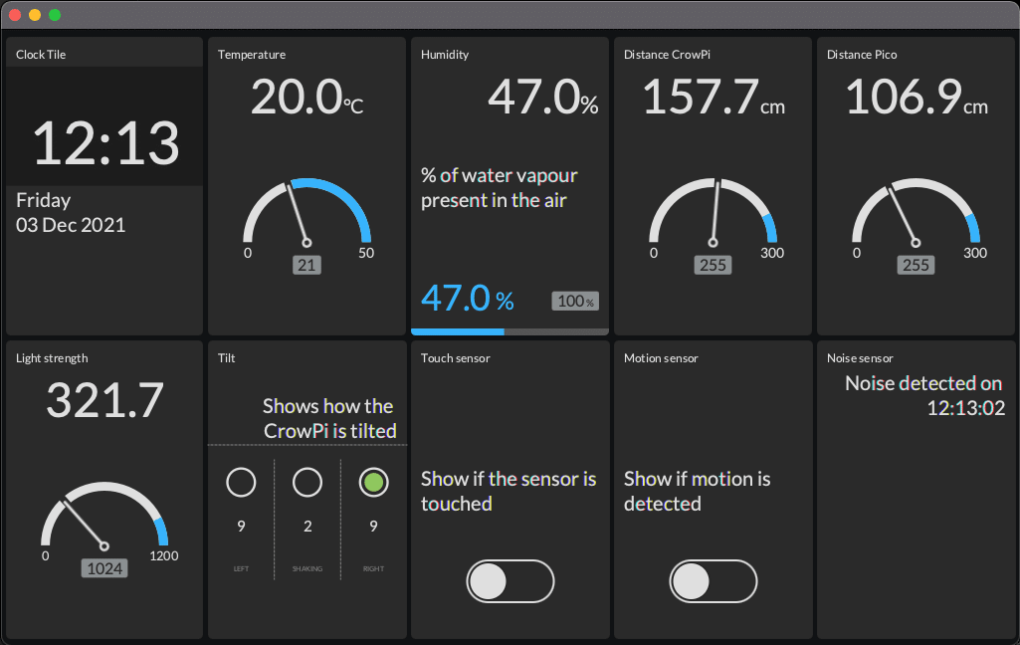Viewport: 1020px width, 645px height.
Task: Click the Light strength 1024 threshold badge
Action: pyautogui.click(x=104, y=568)
